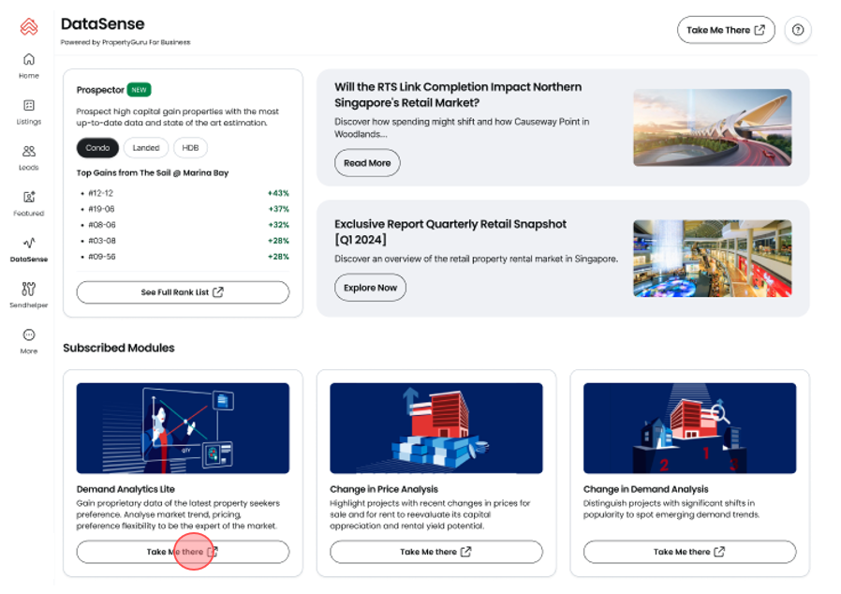The width and height of the screenshot is (841, 594).
Task: Click unit #12-12 in top gains list
Action: pyautogui.click(x=101, y=193)
